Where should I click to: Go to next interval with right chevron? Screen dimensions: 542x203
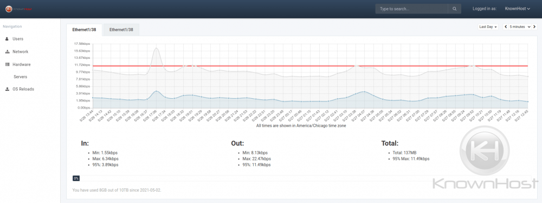click(x=534, y=27)
